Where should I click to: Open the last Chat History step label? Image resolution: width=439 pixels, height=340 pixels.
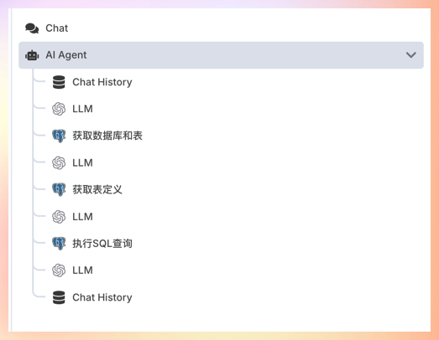point(102,297)
